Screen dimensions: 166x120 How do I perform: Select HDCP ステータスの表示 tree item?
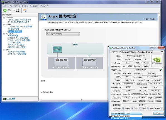tap(16, 45)
